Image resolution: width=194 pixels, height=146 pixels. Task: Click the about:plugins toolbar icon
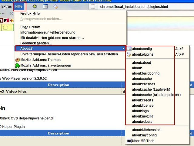[x=55, y=6]
